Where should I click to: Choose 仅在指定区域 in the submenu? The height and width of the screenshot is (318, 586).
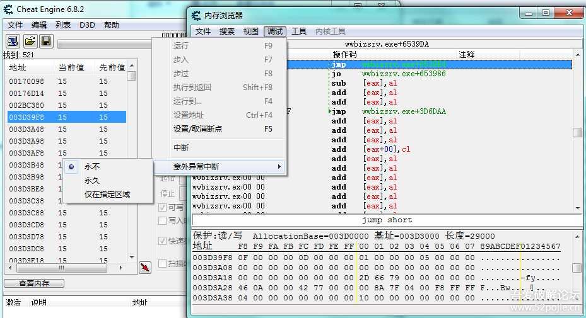point(107,194)
